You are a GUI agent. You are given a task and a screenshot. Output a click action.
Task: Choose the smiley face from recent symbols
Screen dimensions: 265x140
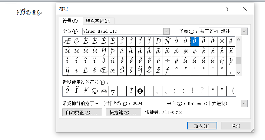pos(95,91)
